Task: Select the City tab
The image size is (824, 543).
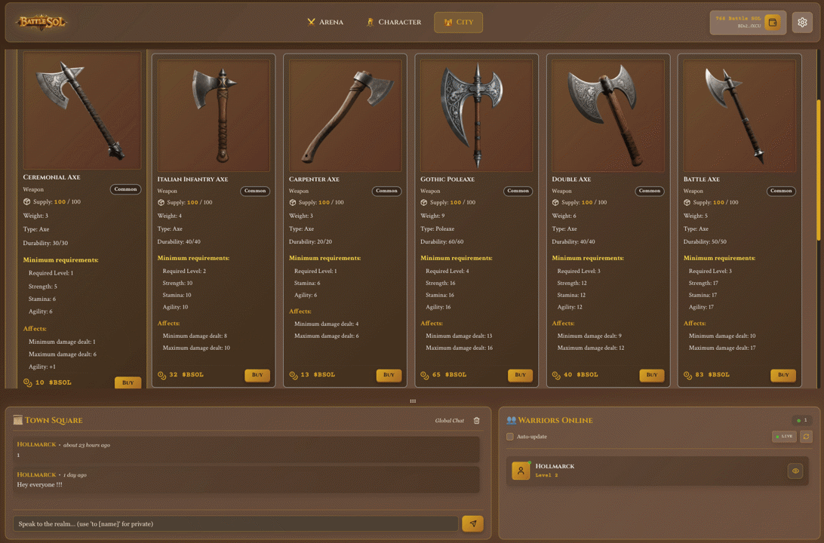Action: [458, 23]
